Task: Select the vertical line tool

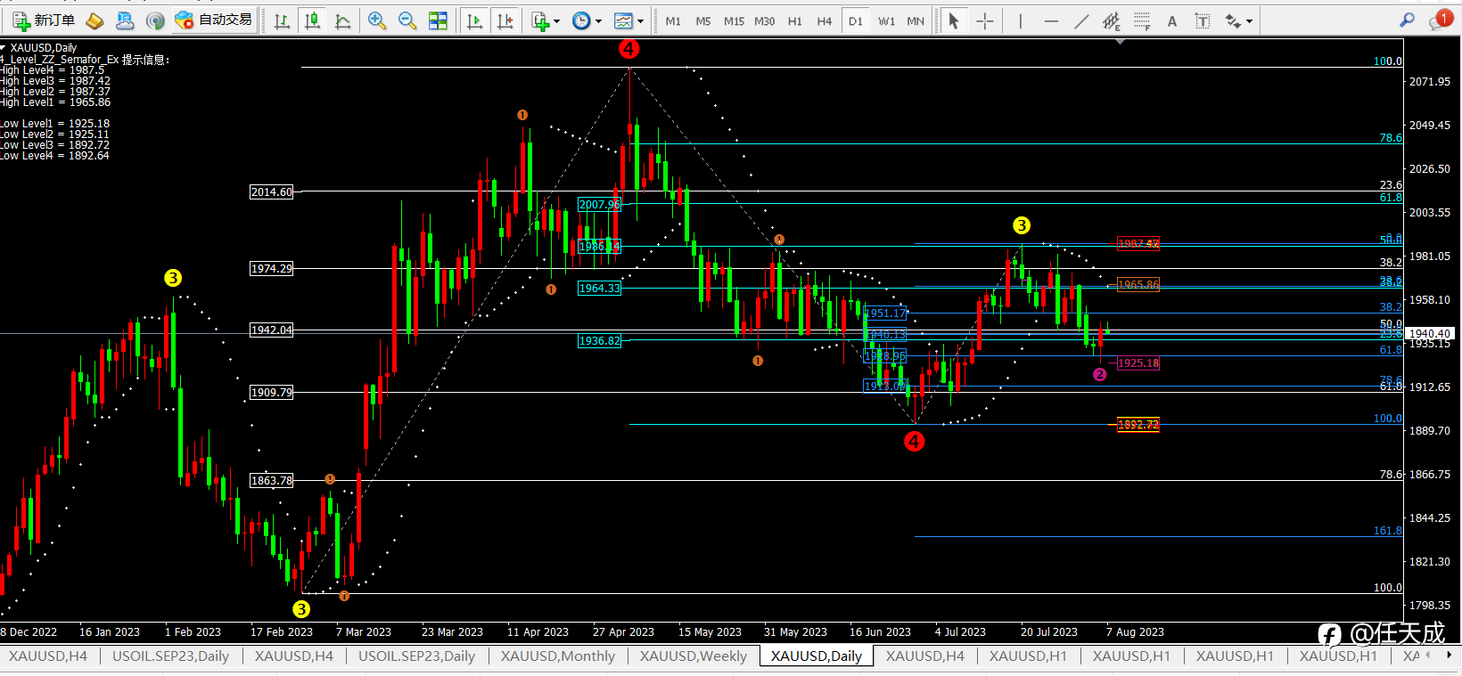Action: pos(1020,20)
